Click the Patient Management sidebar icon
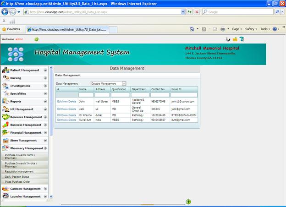Viewport: 286px width, 207px height. click(5, 71)
